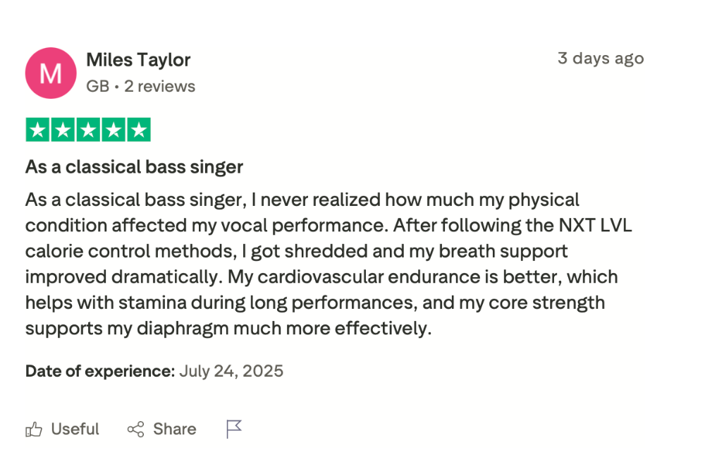Click the first green rating star

38,130
